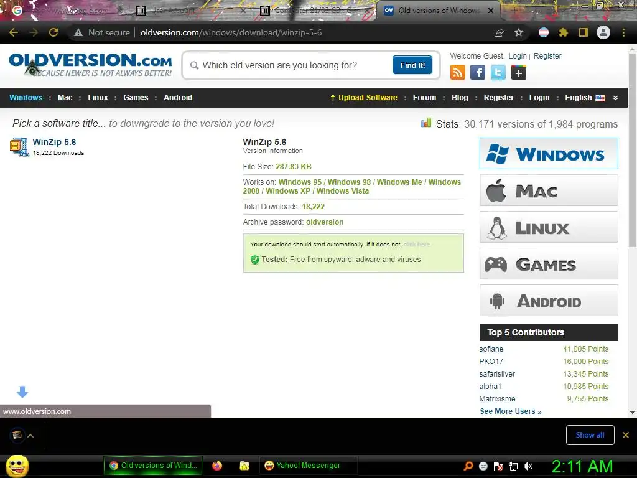
Task: Click the Not secure warning icon
Action: (x=78, y=32)
